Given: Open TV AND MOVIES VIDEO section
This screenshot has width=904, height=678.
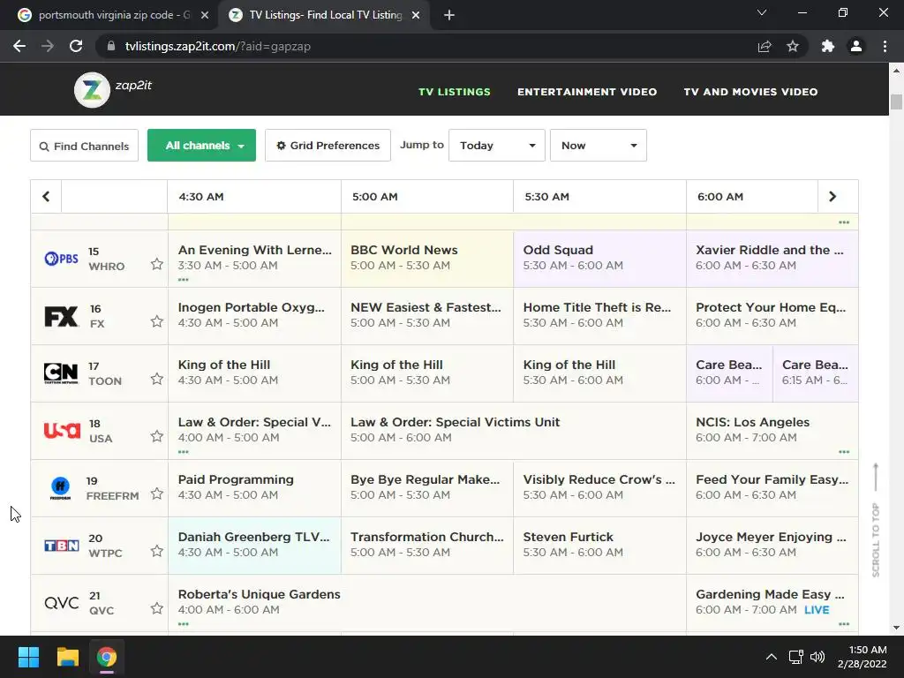Looking at the screenshot, I should coord(750,92).
